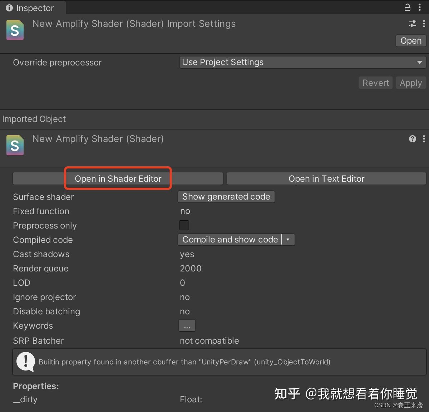Apply the import settings changes
The width and height of the screenshot is (429, 412).
[x=410, y=83]
